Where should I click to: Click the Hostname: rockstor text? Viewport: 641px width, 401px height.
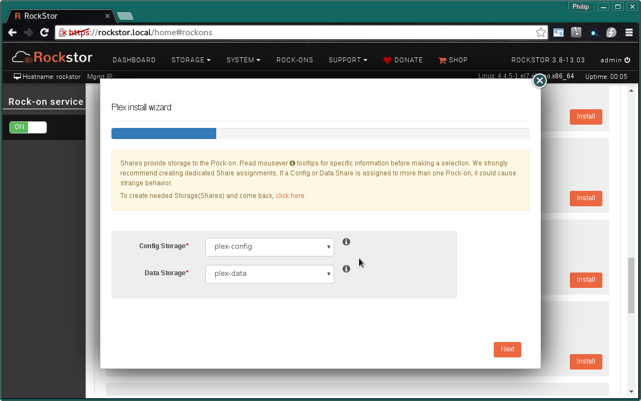[47, 77]
